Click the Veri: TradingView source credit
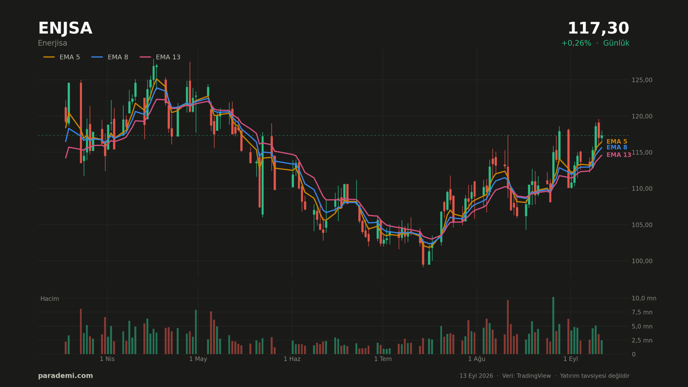The height and width of the screenshot is (387, 688). [x=526, y=376]
